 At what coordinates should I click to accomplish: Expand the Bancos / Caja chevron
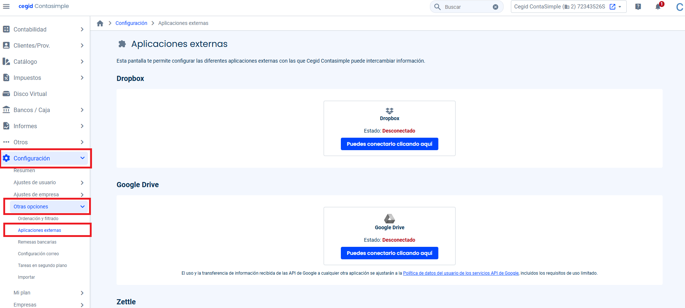(82, 110)
